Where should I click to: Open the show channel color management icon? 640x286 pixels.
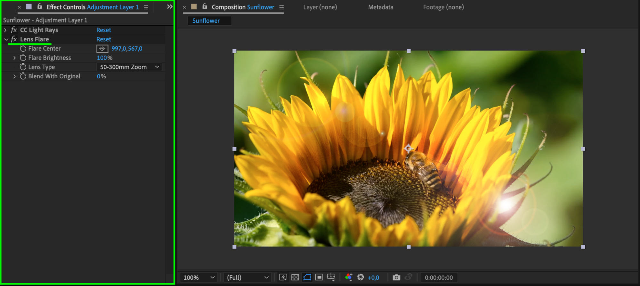349,277
